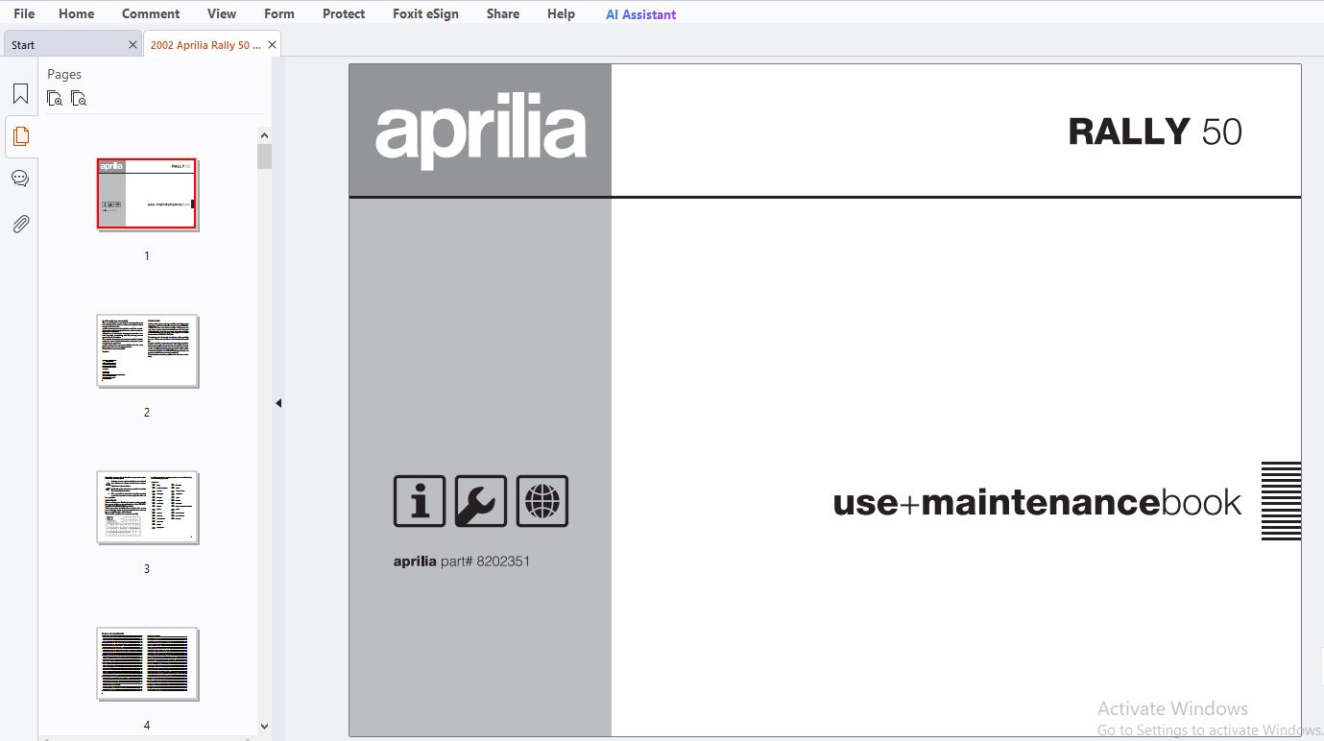Close the Start tab
Viewport: 1324px width, 741px height.
(132, 45)
